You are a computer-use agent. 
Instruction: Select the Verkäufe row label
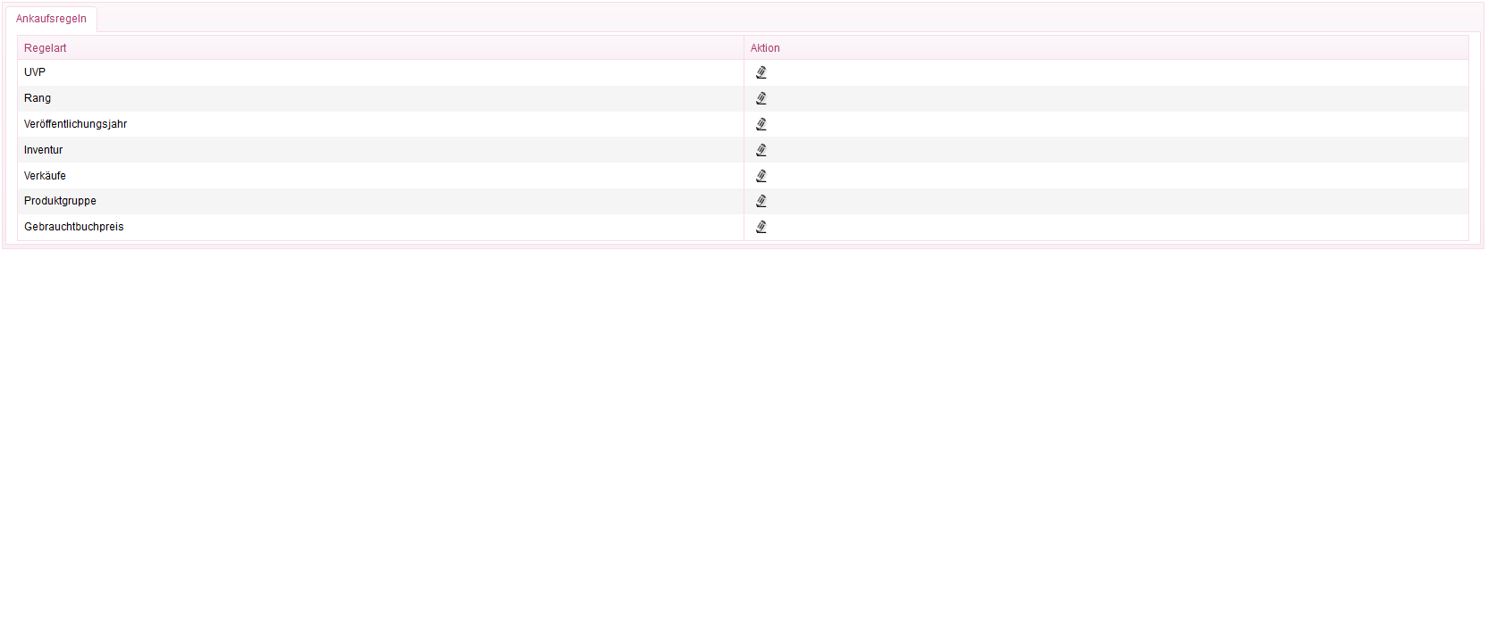(x=45, y=176)
